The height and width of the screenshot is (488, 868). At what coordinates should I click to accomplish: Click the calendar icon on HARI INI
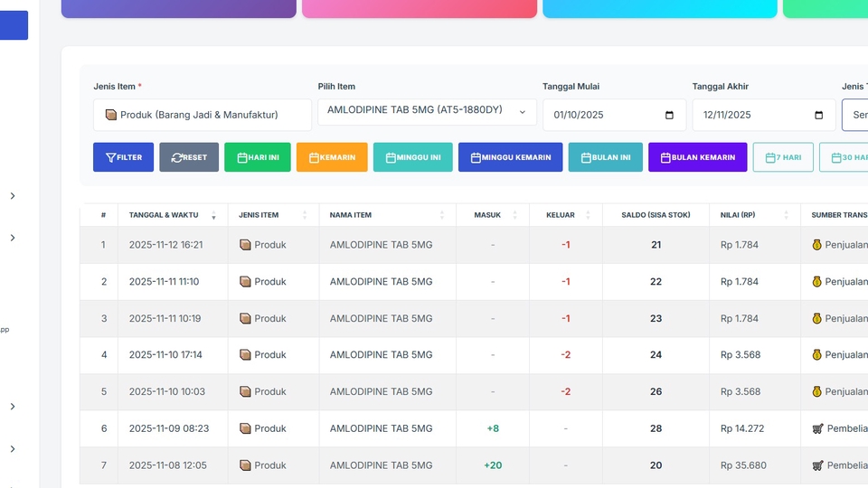(242, 157)
